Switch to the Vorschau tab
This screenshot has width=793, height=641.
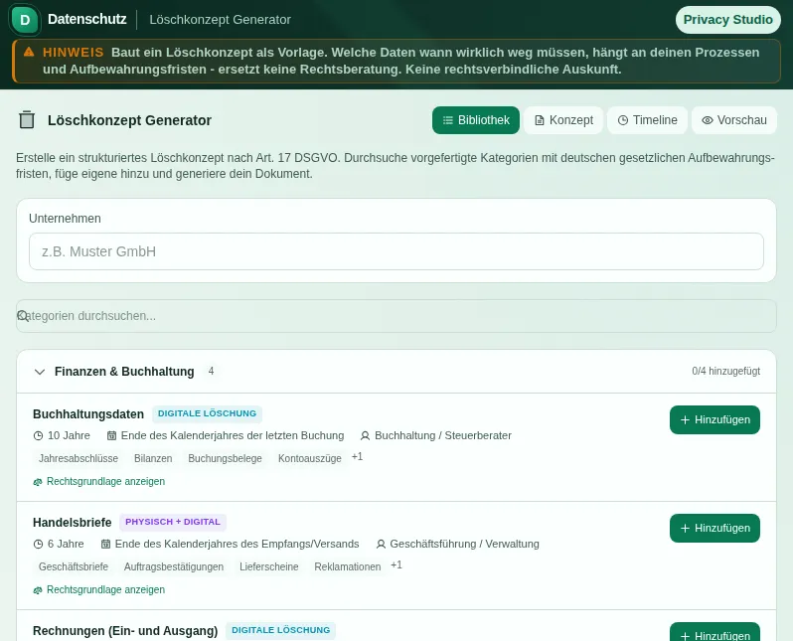734,120
